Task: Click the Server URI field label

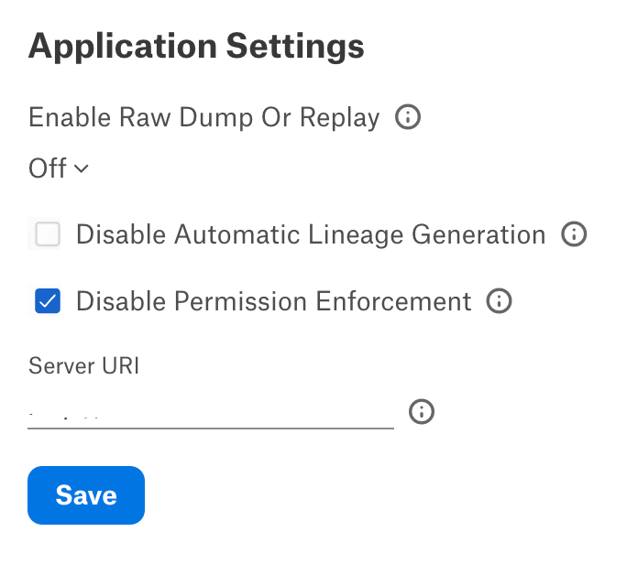Action: pyautogui.click(x=83, y=365)
